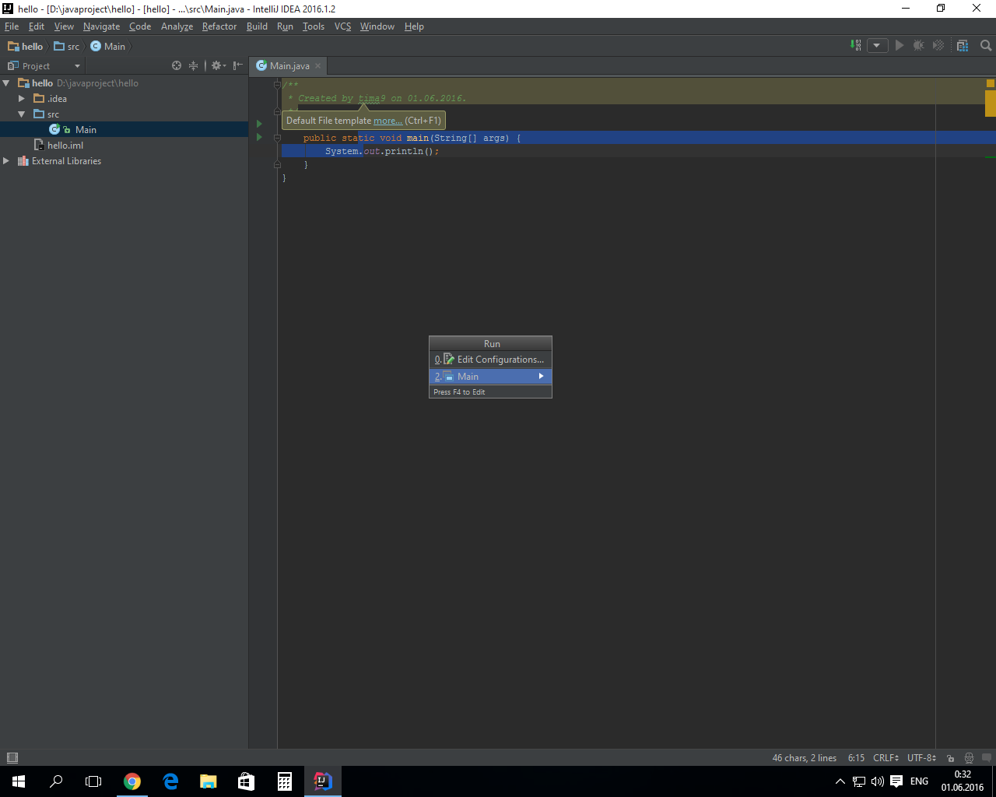Open Project panel settings gear
Image resolution: width=996 pixels, height=797 pixels.
[x=218, y=66]
